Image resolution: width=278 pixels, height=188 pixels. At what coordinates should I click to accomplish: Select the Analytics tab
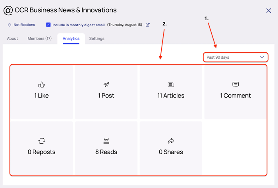(x=71, y=38)
